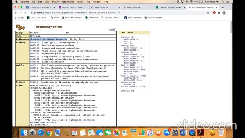The width and height of the screenshot is (245, 138).
Task: Open KEGG PATHWAY (16) in All links
Action: click(x=133, y=48)
